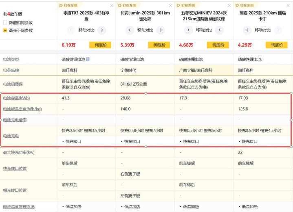
Task: Open 电池容量(kWh) parameter link
Action: click(16, 98)
